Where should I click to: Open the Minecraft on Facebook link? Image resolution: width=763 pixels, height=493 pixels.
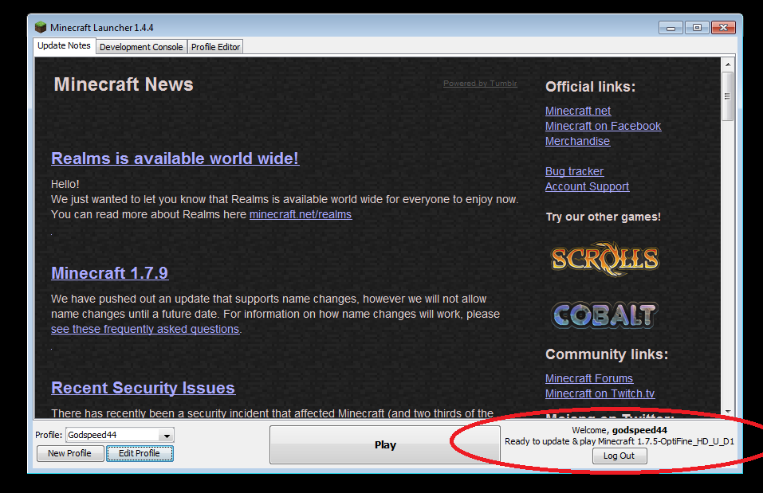[603, 126]
